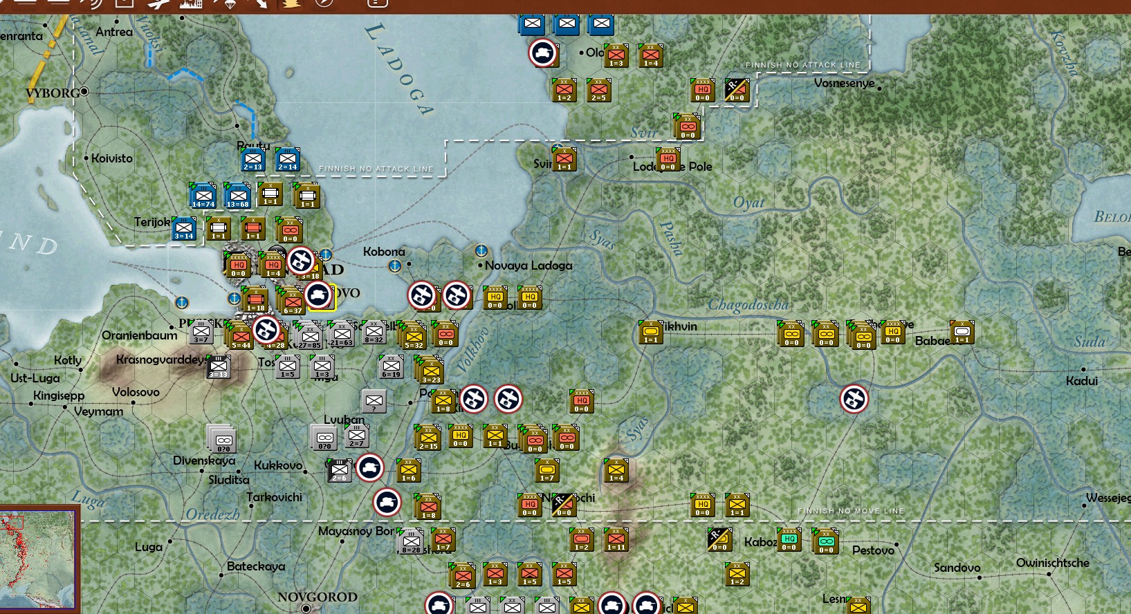Click the airplane toolbar icon
This screenshot has height=614, width=1131.
coord(158,3)
